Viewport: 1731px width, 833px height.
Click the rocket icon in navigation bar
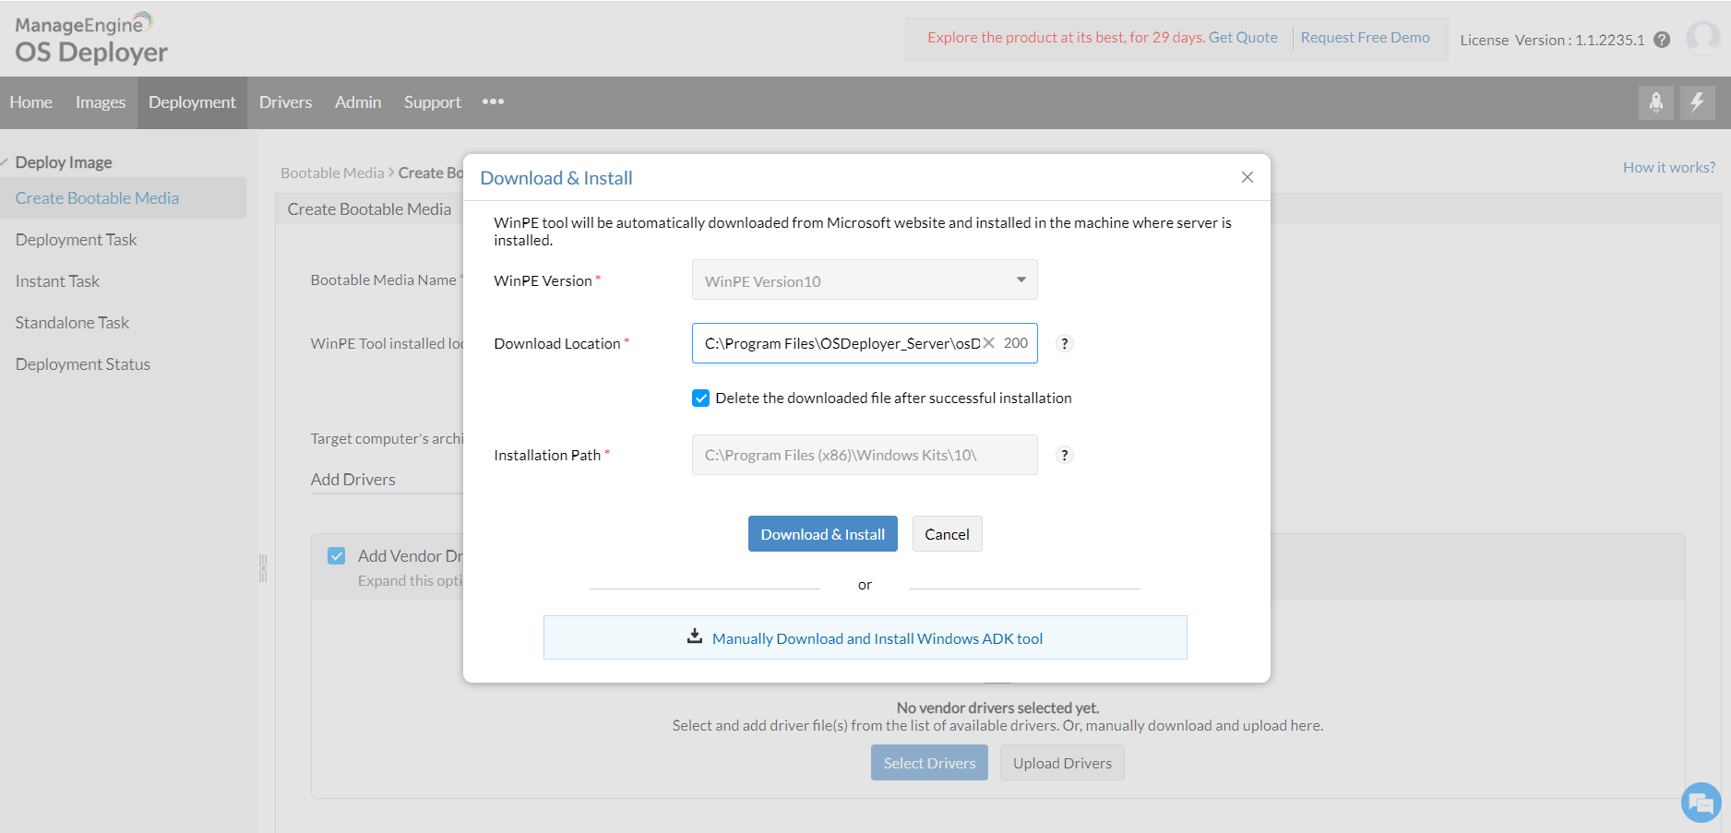(x=1656, y=102)
